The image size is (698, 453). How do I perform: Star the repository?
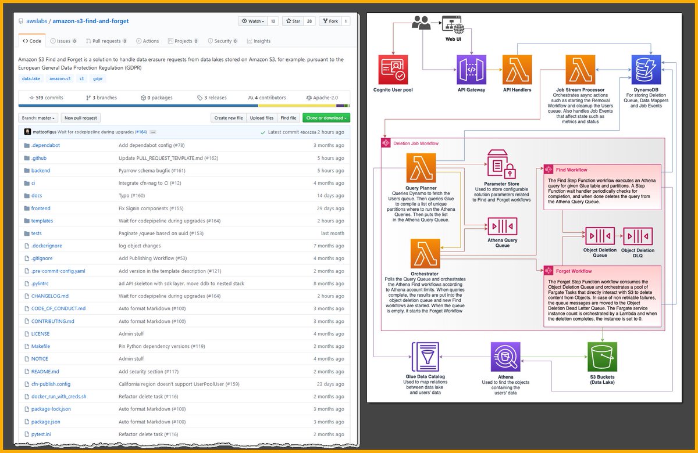pos(293,21)
